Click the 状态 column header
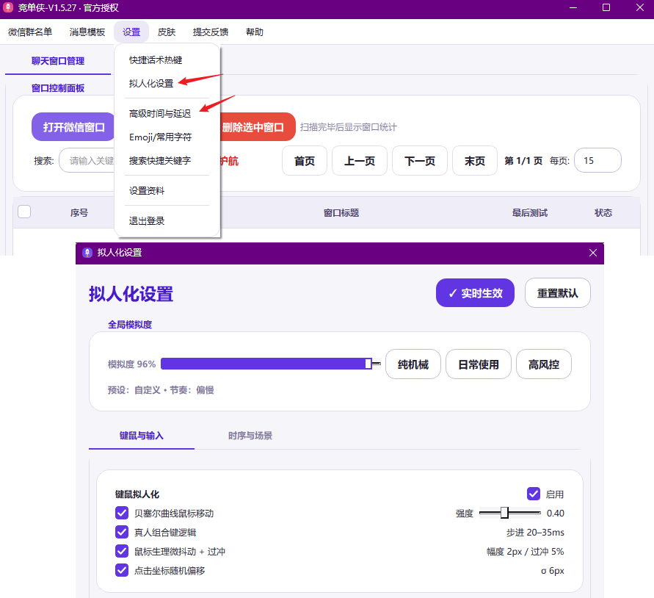 pos(603,213)
